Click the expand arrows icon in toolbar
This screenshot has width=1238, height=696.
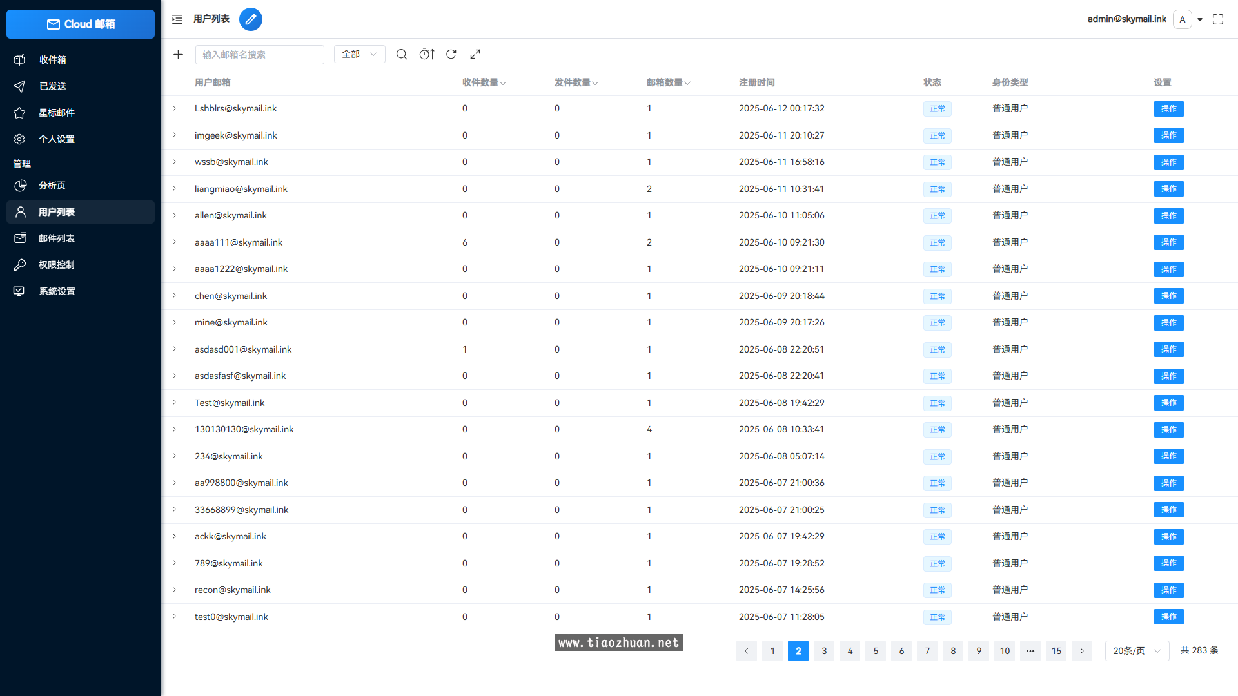(x=475, y=55)
